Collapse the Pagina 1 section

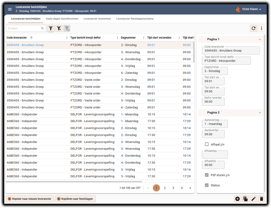point(260,39)
